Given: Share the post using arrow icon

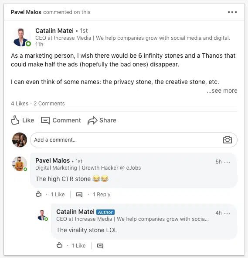Looking at the screenshot, I should (x=92, y=120).
